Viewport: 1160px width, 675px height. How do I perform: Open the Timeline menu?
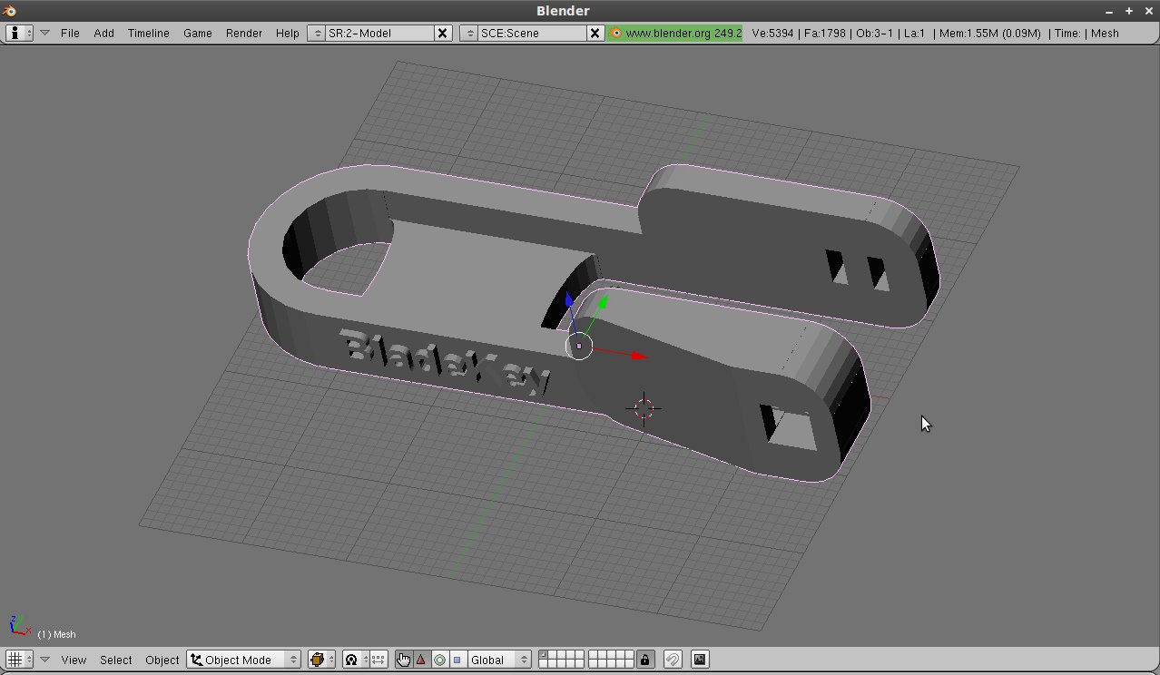(x=148, y=33)
